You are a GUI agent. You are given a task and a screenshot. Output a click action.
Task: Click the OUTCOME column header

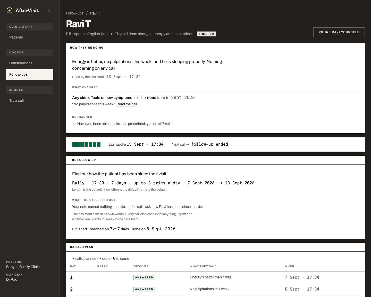(x=140, y=266)
